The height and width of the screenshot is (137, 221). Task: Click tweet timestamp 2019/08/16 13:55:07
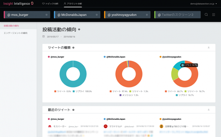(x=201, y=126)
